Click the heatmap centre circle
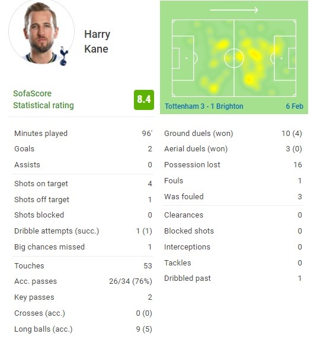317x337 pixels. pyautogui.click(x=234, y=58)
